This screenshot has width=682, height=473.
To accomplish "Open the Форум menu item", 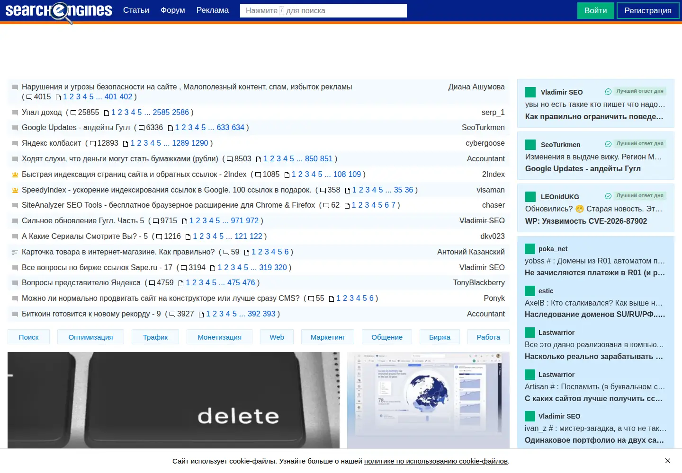I will coord(172,10).
